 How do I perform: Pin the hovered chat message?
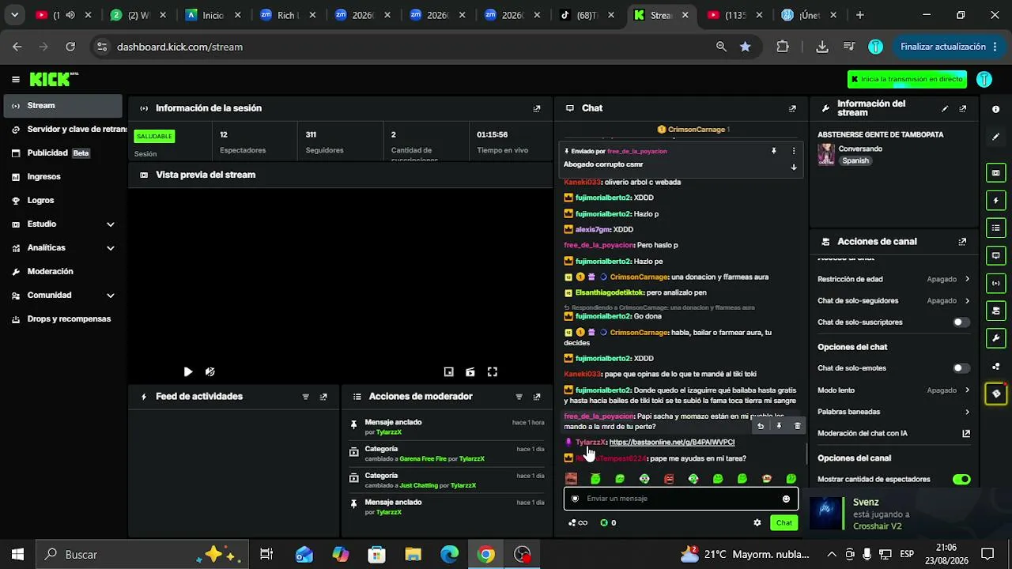pyautogui.click(x=779, y=426)
